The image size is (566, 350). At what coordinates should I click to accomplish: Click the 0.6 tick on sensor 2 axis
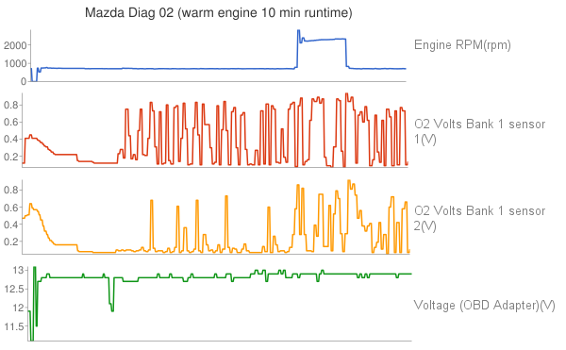click(11, 208)
